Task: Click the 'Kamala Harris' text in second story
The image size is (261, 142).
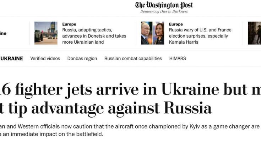Action: click(184, 42)
